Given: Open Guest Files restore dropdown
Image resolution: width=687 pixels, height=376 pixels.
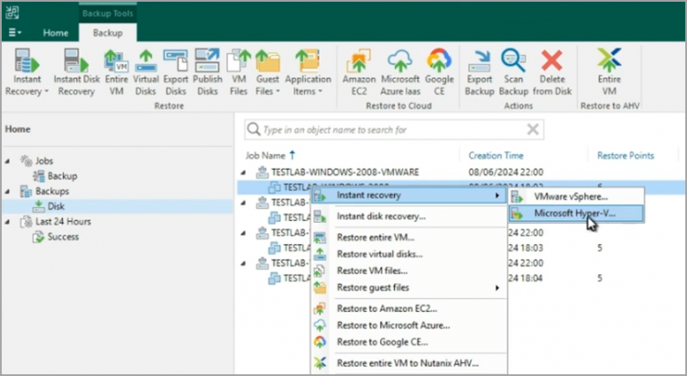Looking at the screenshot, I should (x=267, y=72).
